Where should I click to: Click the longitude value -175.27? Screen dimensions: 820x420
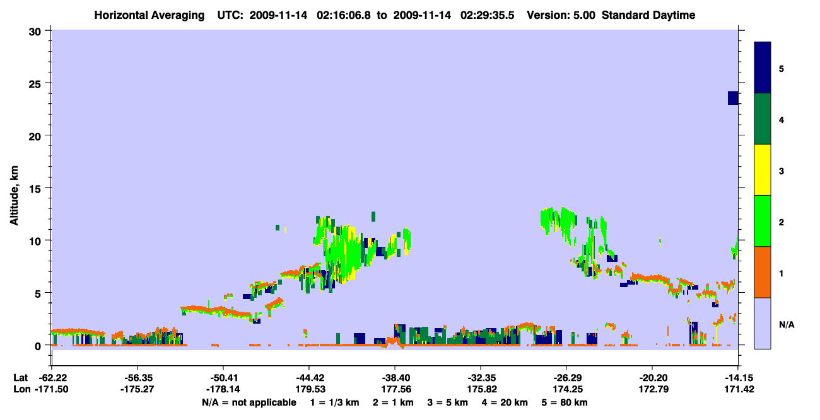click(138, 389)
